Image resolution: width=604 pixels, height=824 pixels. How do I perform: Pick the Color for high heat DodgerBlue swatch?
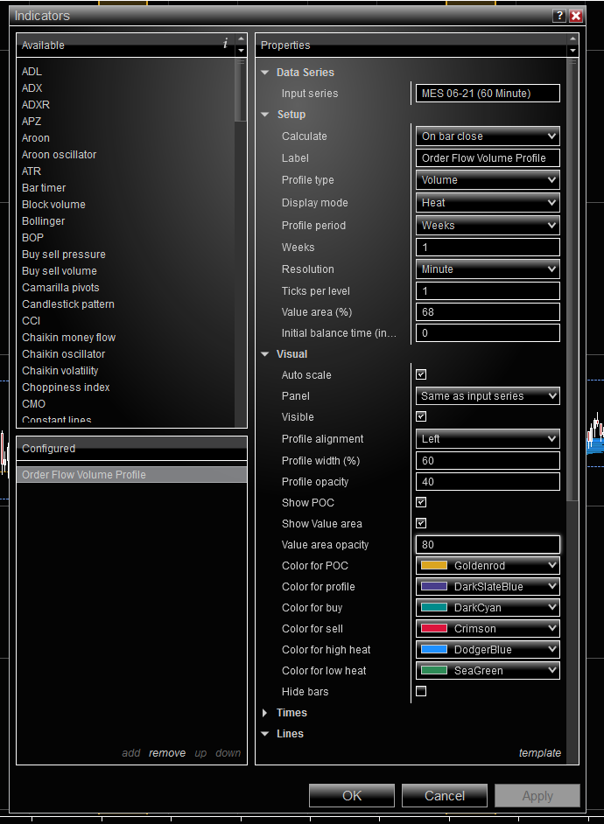434,650
